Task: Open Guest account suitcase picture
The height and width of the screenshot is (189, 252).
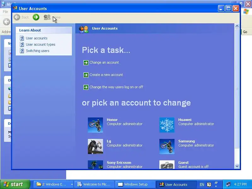Action: pyautogui.click(x=167, y=164)
